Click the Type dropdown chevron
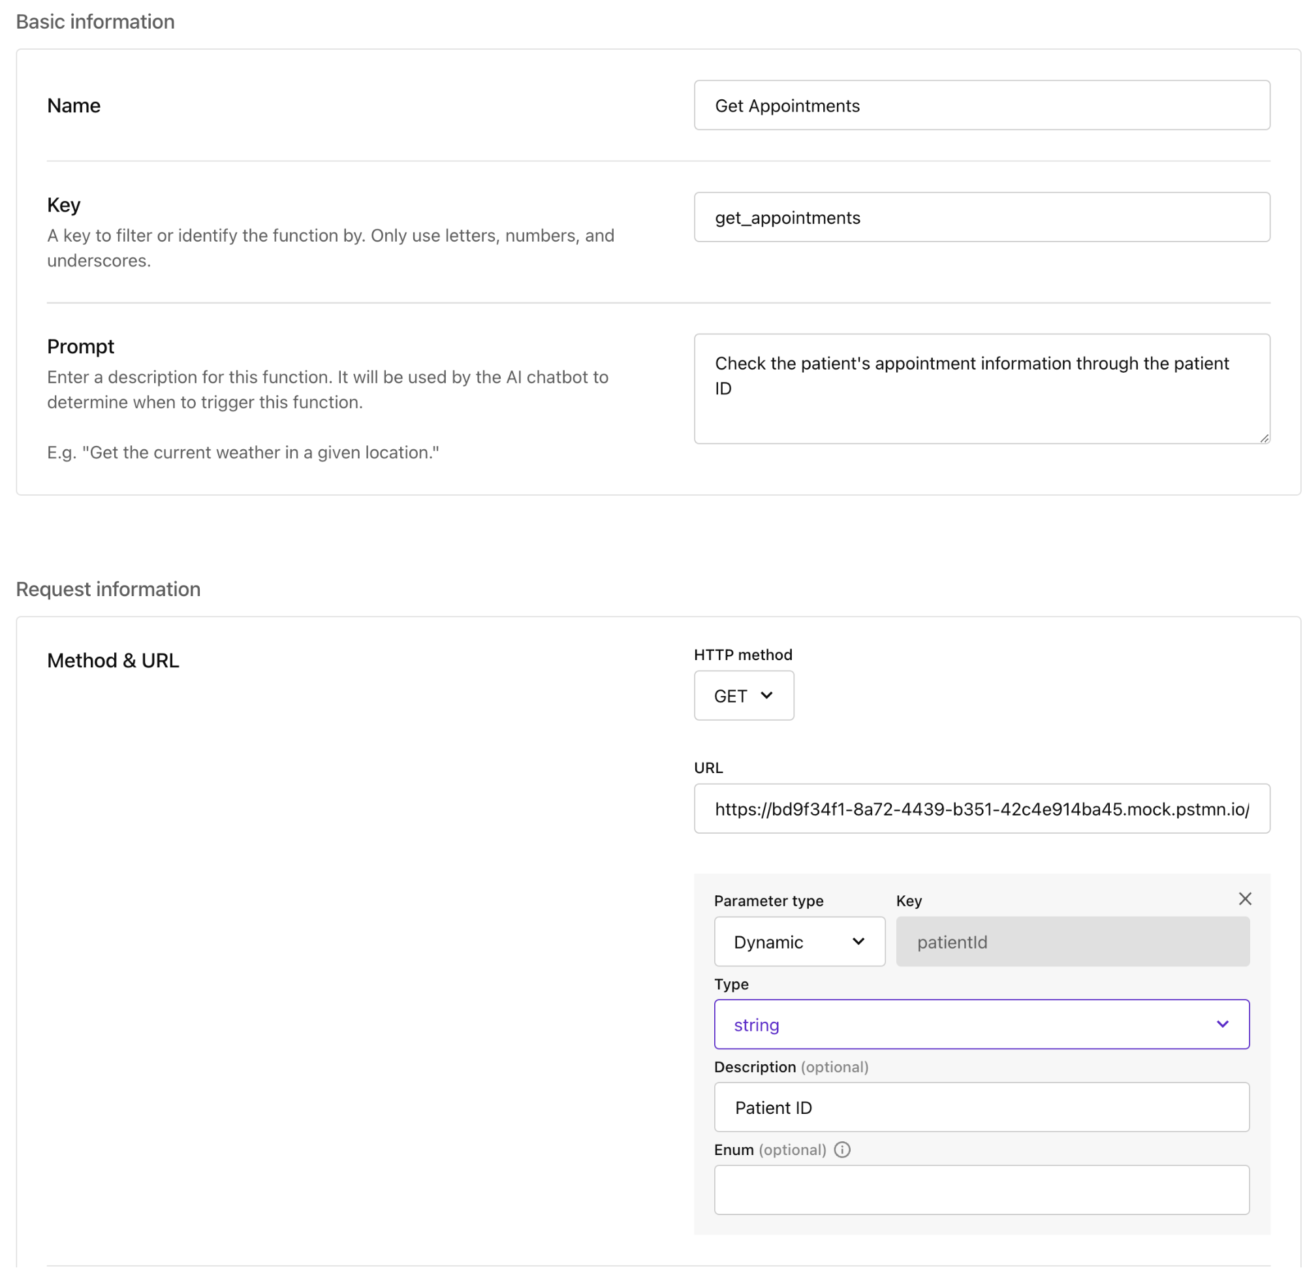The width and height of the screenshot is (1305, 1268). point(1223,1024)
